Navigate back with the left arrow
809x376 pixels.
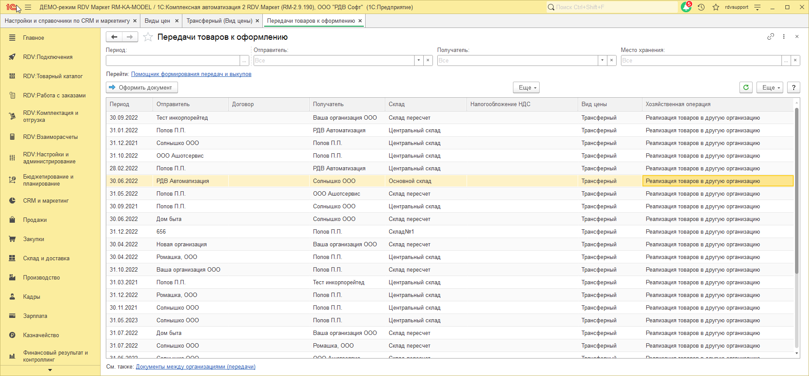(x=114, y=37)
